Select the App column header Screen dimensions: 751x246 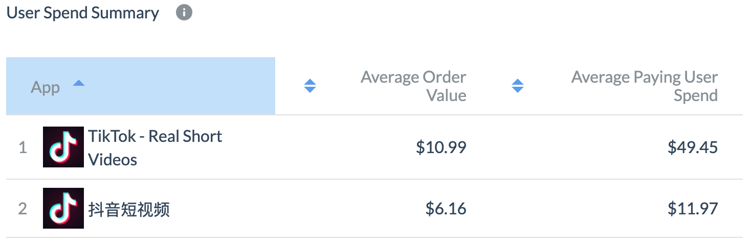coord(141,86)
